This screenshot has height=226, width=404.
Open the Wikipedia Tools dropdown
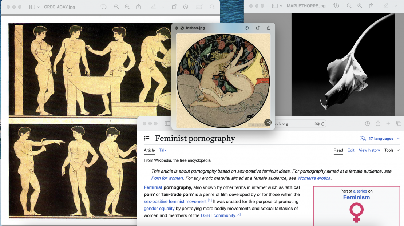coord(392,150)
